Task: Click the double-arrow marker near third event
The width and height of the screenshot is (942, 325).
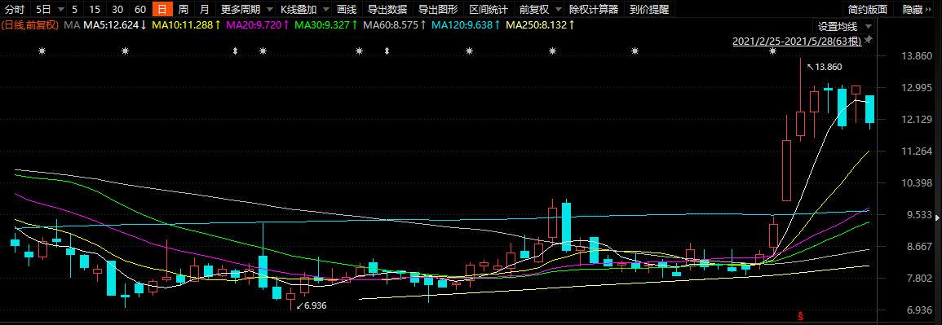Action: tap(236, 51)
